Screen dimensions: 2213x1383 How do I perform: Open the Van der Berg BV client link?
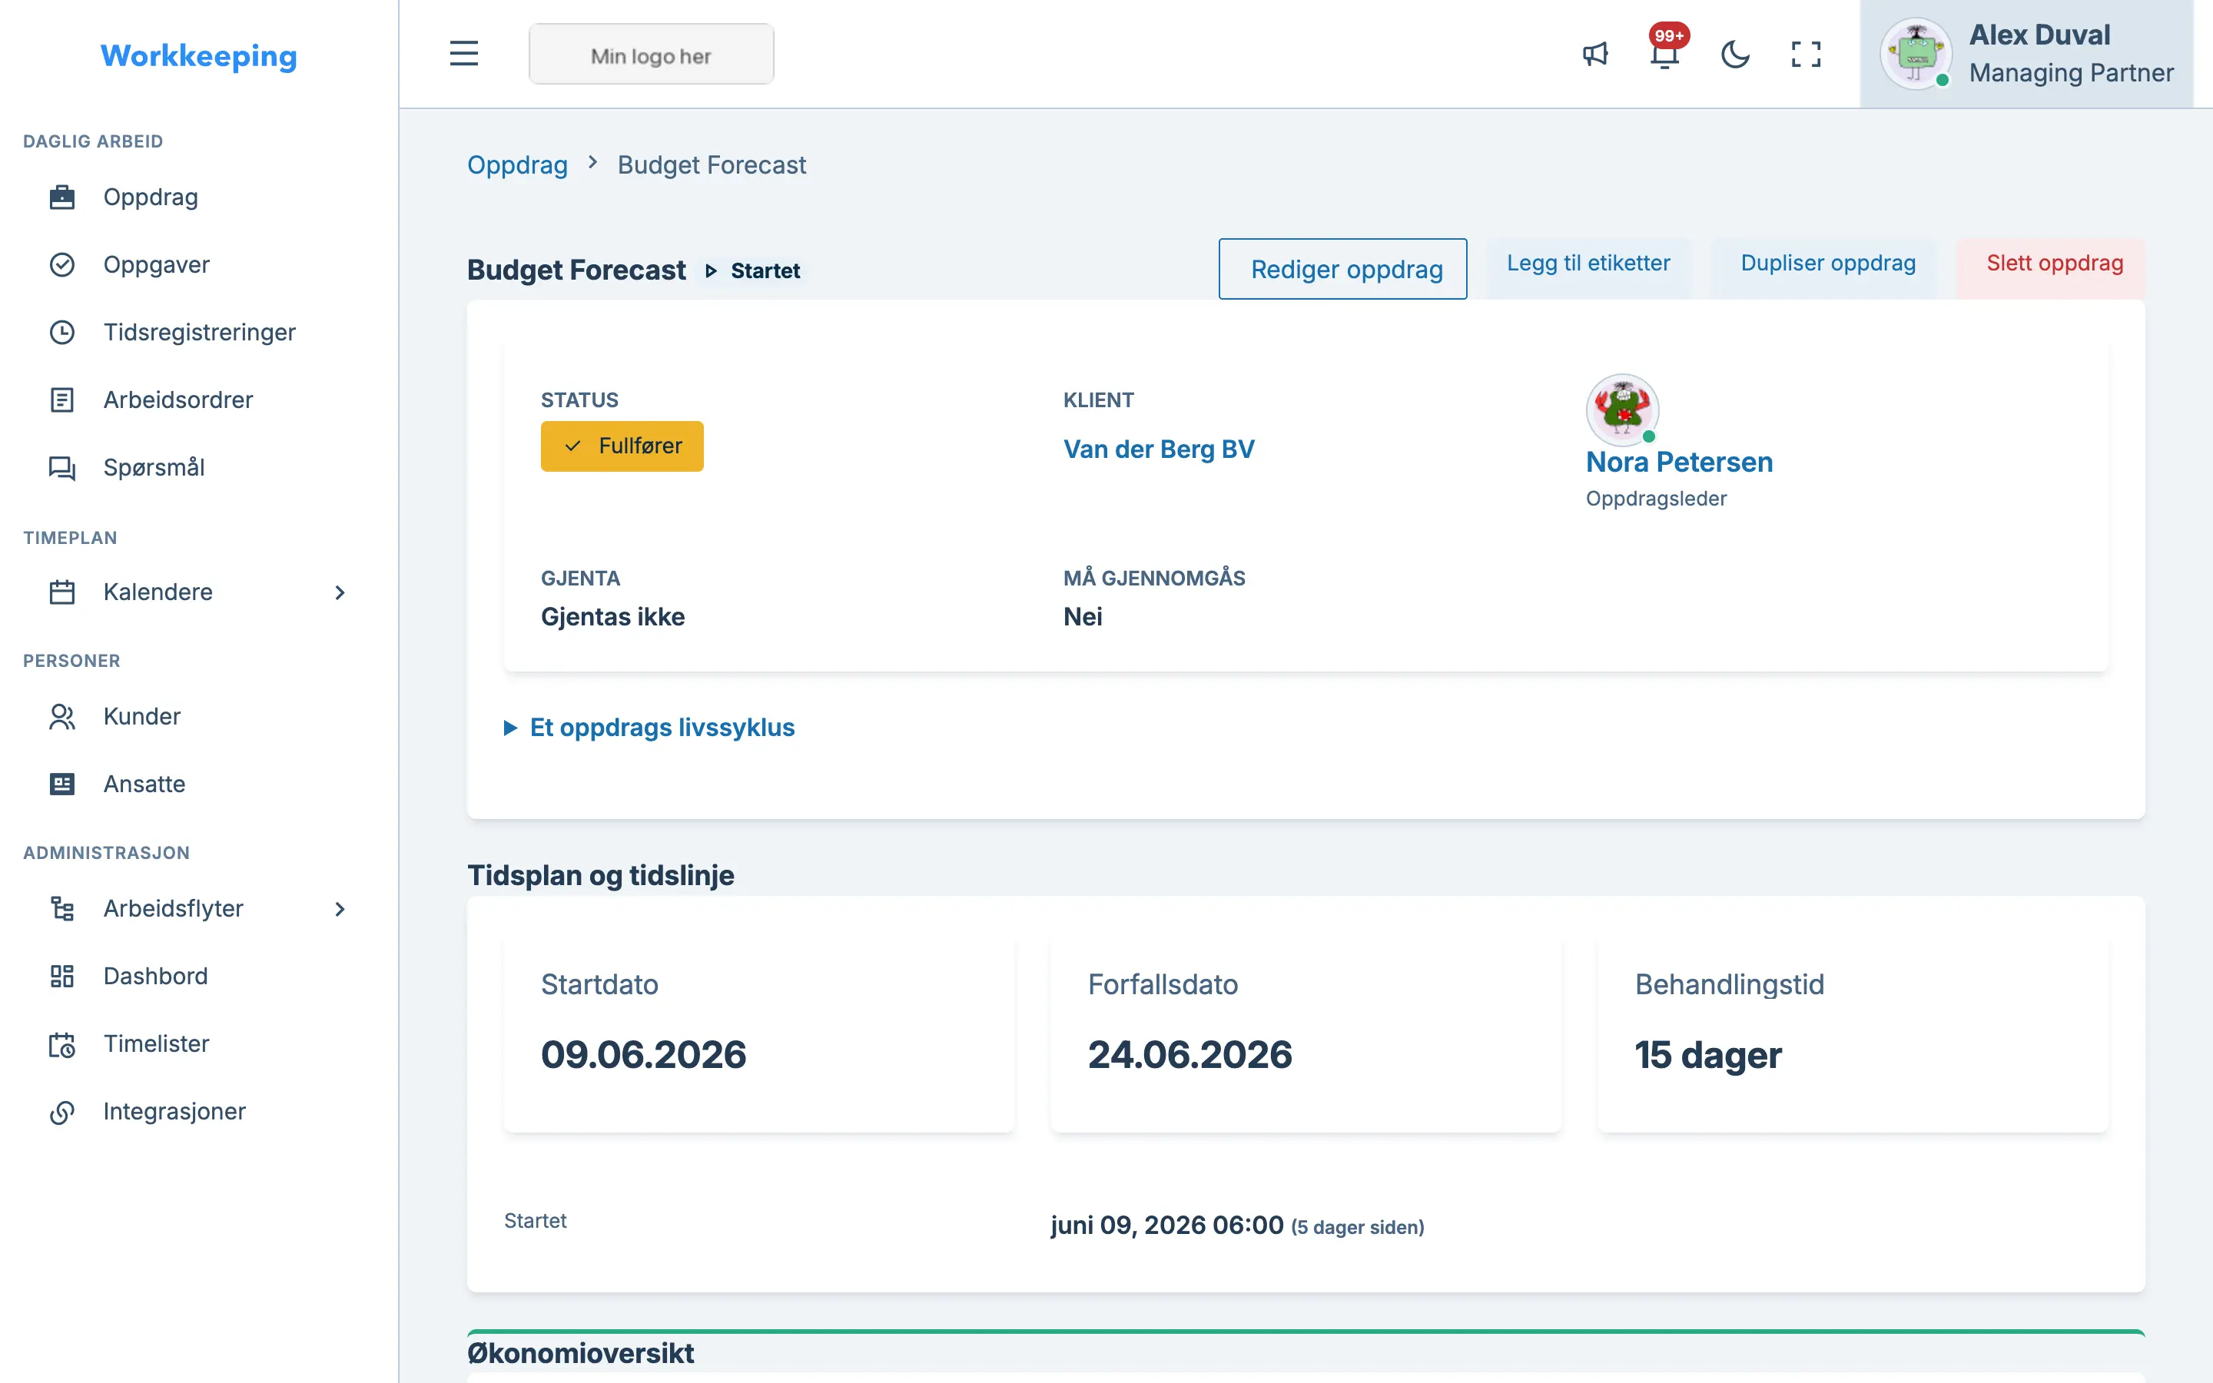pos(1159,449)
